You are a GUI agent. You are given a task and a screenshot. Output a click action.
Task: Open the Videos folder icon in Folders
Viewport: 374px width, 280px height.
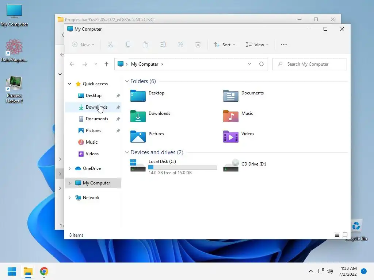click(x=231, y=136)
